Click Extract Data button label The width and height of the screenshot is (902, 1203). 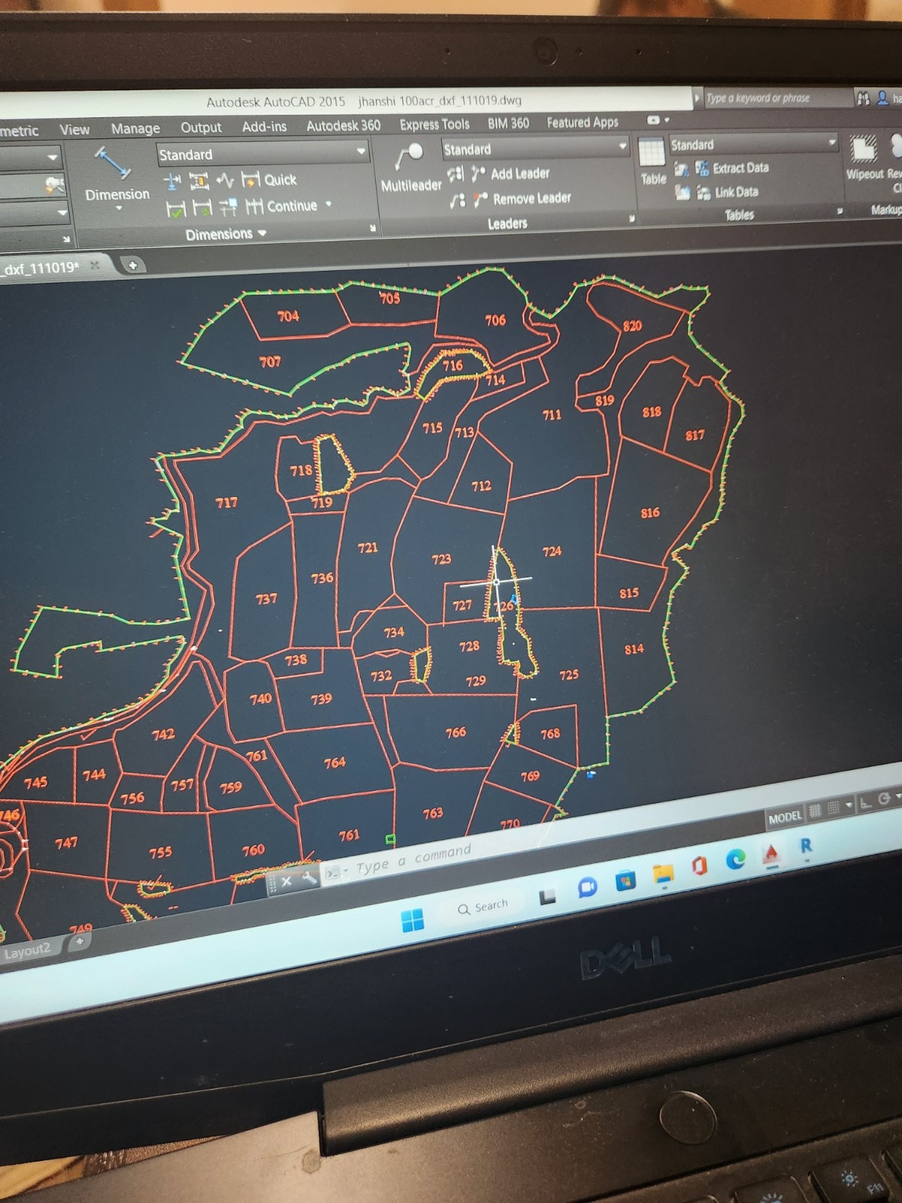pos(740,168)
